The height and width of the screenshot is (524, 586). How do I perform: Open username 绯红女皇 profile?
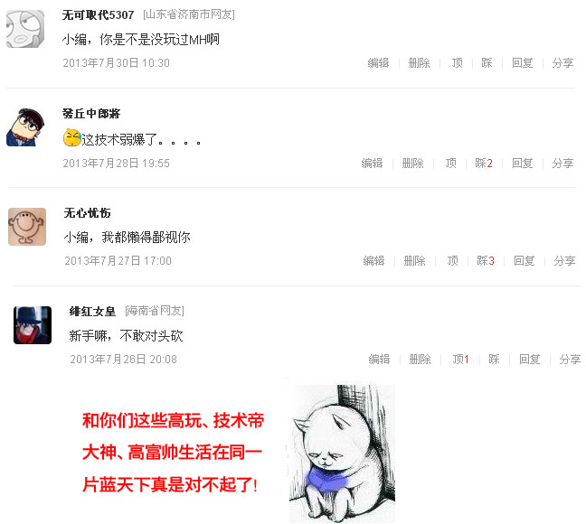coord(92,311)
